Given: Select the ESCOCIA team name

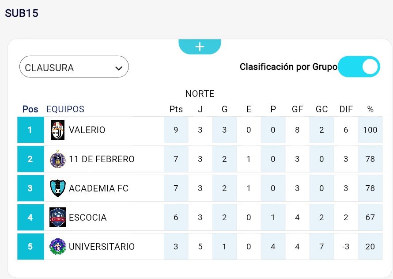Looking at the screenshot, I should click(87, 218).
